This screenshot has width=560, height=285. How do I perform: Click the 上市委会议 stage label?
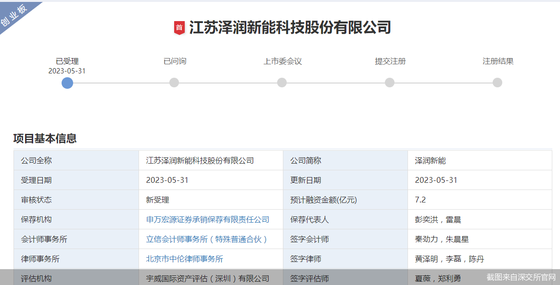coord(282,61)
